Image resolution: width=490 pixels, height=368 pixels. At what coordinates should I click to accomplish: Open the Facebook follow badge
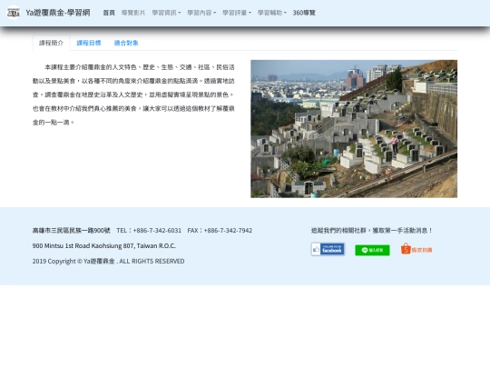pyautogui.click(x=328, y=249)
